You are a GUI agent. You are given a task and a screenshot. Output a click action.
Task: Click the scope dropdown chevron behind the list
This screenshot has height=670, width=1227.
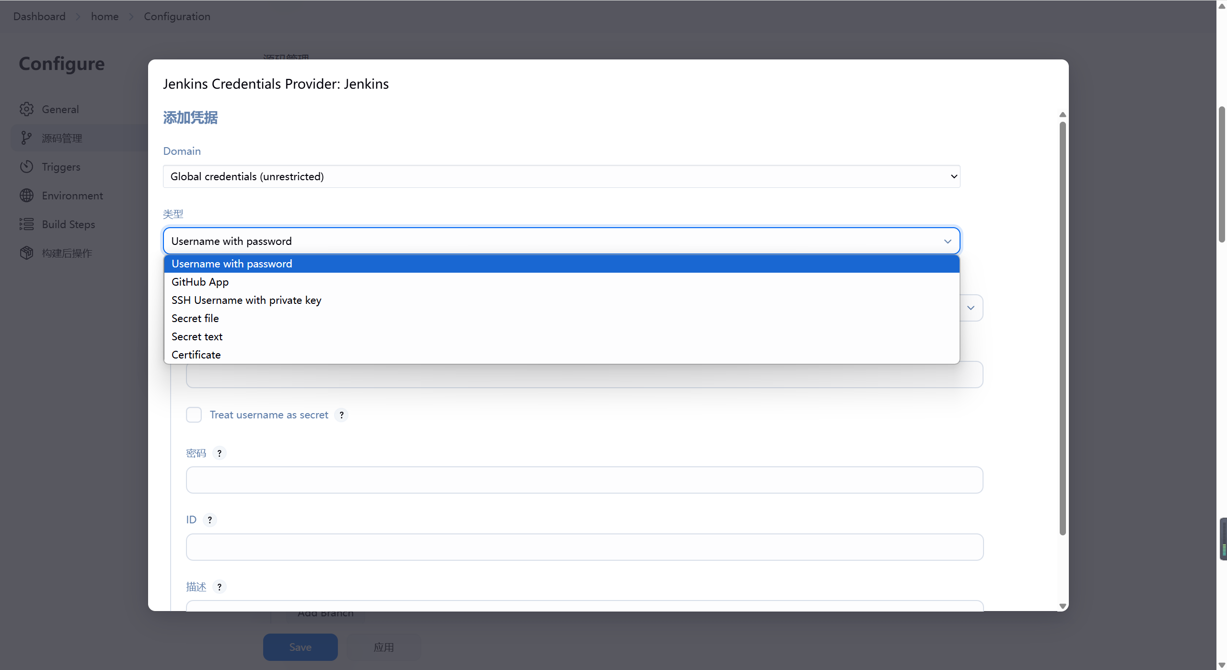coord(971,308)
